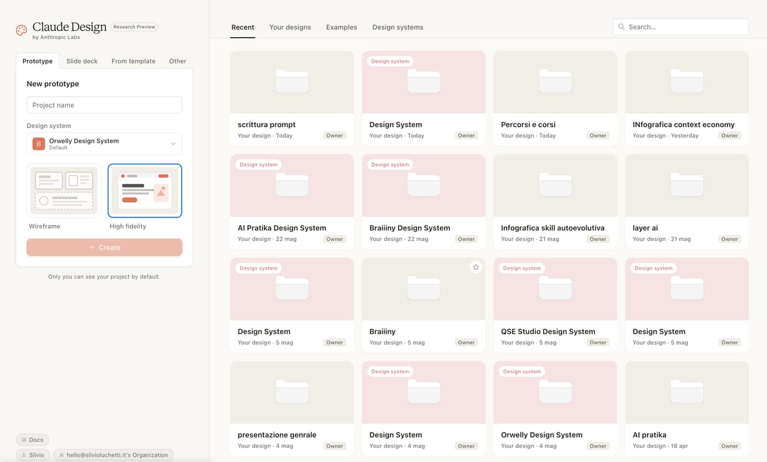Click the Silvio user account button
This screenshot has width=767, height=462.
33,455
